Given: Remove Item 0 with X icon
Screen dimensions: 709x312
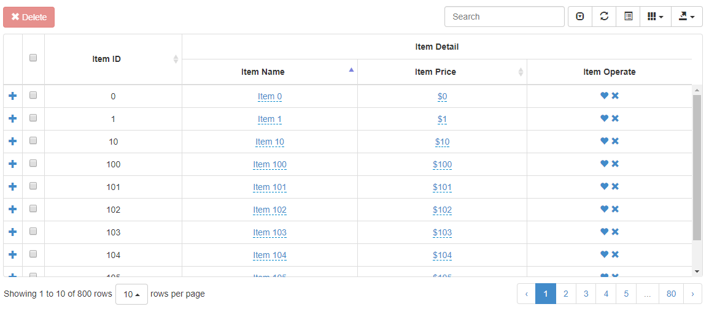Looking at the screenshot, I should (615, 96).
